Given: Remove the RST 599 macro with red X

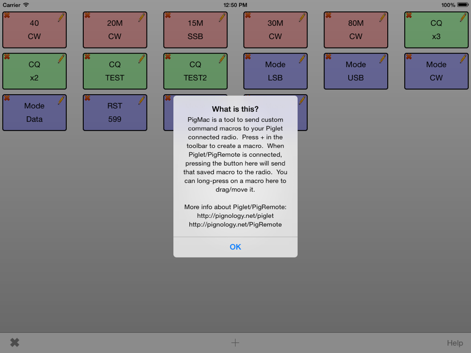Looking at the screenshot, I should [88, 98].
